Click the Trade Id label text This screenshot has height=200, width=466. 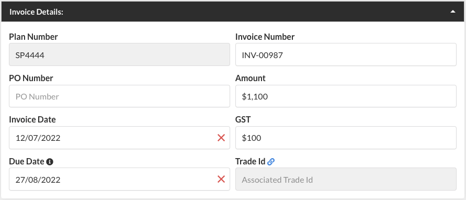[250, 161]
